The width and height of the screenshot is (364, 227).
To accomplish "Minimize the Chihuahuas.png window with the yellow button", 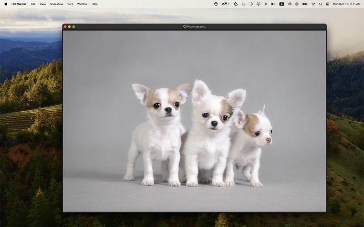I will (70, 27).
